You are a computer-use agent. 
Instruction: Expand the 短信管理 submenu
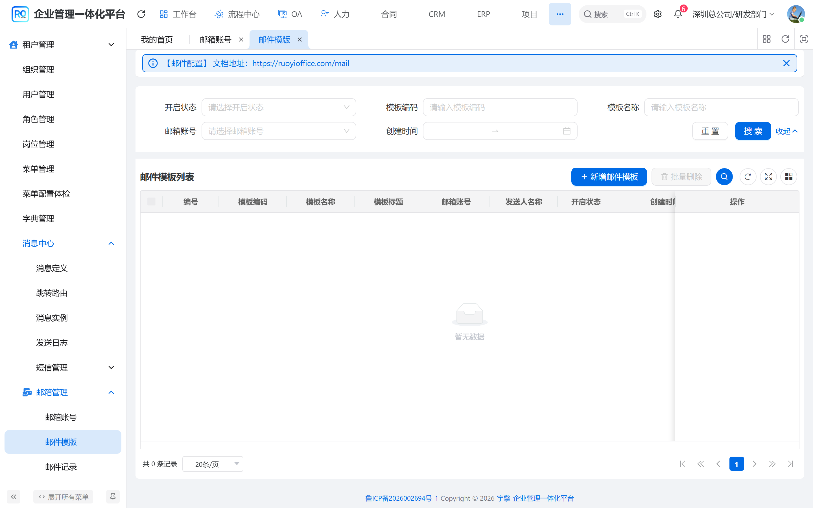click(63, 367)
